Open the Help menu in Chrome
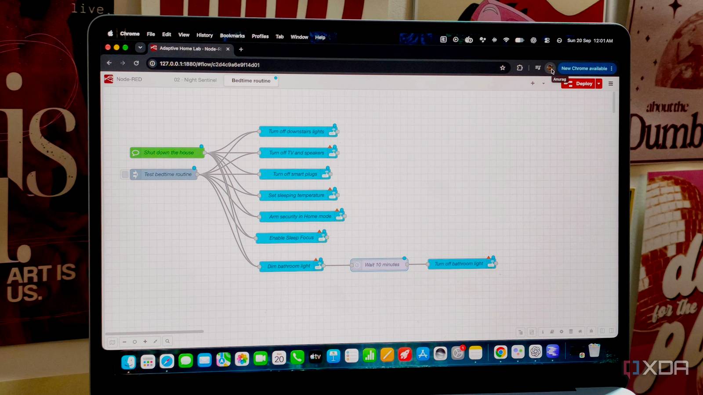 click(x=320, y=37)
